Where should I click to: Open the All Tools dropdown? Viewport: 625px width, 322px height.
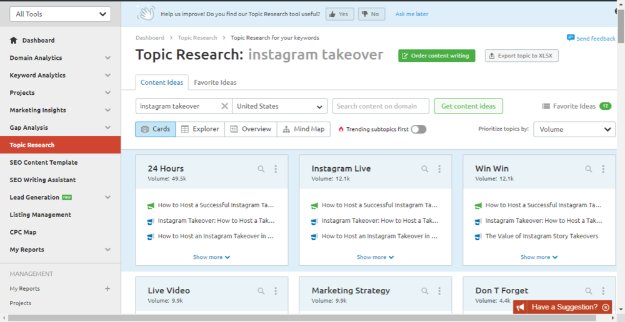point(60,14)
